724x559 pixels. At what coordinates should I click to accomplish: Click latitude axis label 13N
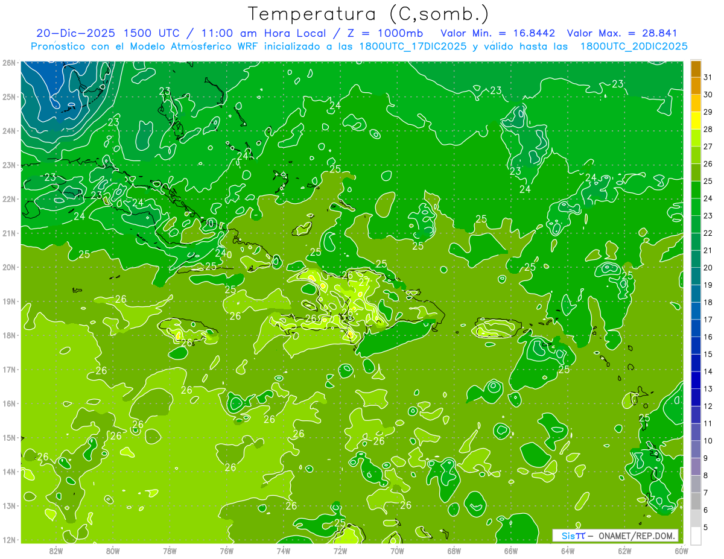[x=9, y=505]
